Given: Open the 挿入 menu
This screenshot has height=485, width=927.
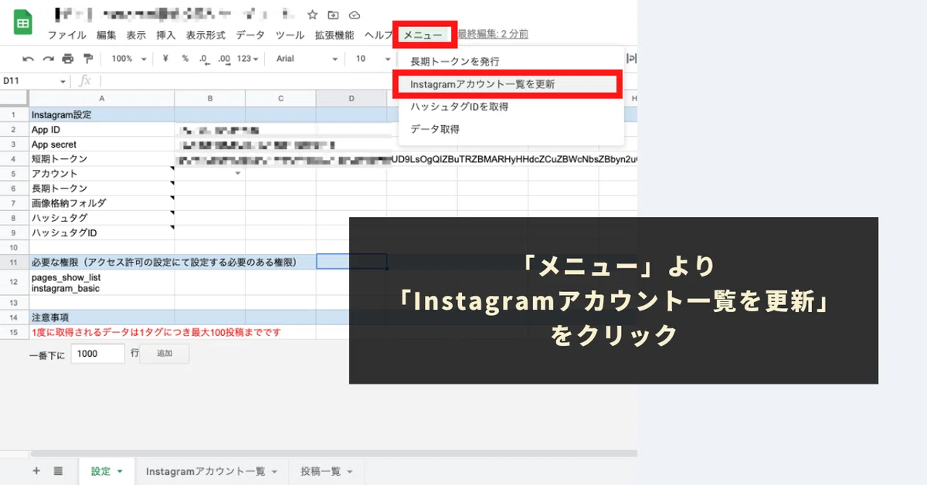Looking at the screenshot, I should click(x=166, y=36).
